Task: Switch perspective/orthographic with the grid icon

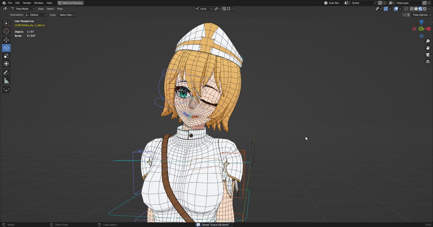Action: click(428, 62)
